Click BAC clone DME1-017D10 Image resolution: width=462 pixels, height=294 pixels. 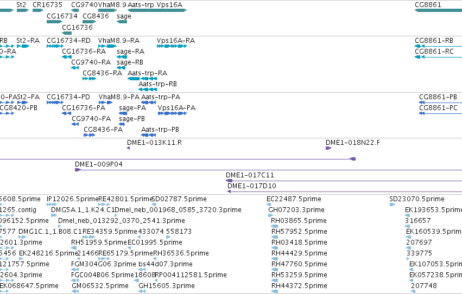pos(345,191)
